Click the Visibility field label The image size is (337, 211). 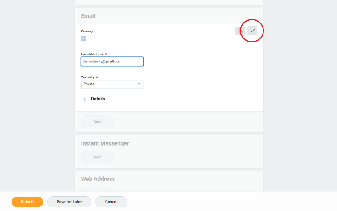[87, 77]
